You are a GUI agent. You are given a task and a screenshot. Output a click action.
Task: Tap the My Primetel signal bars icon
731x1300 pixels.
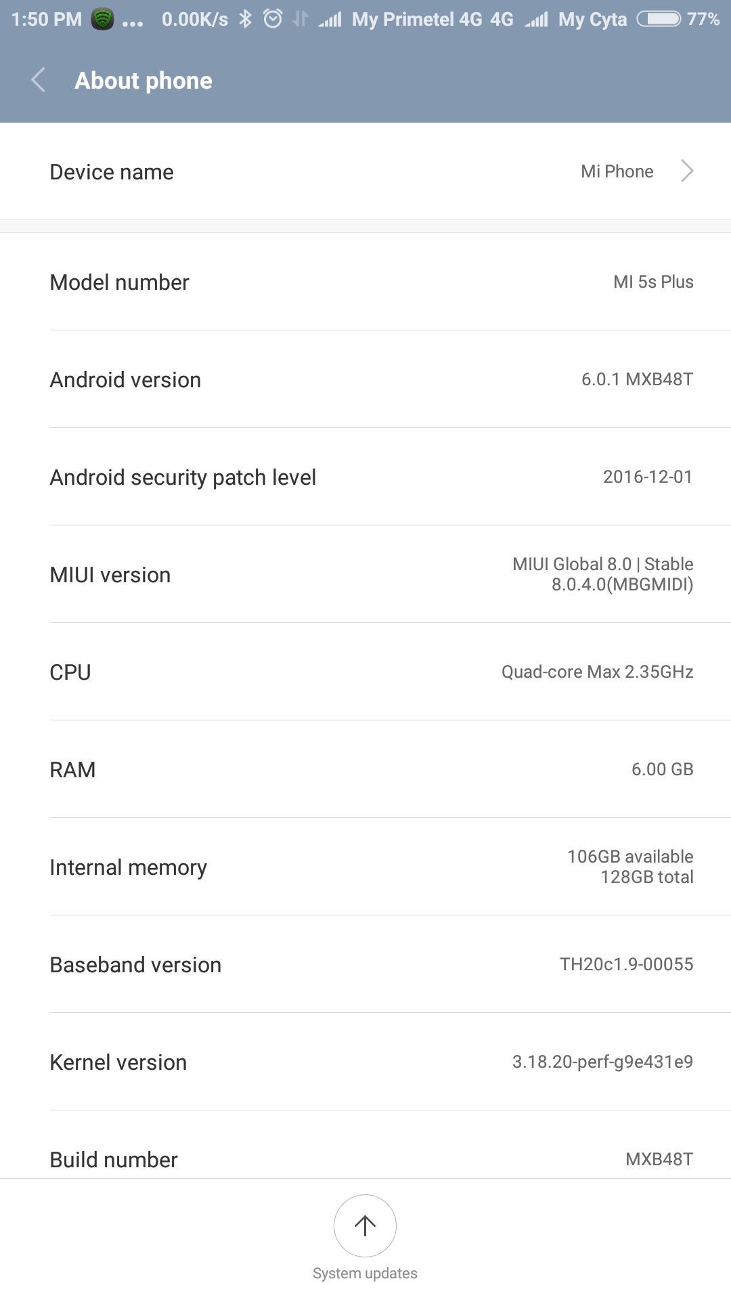click(330, 20)
